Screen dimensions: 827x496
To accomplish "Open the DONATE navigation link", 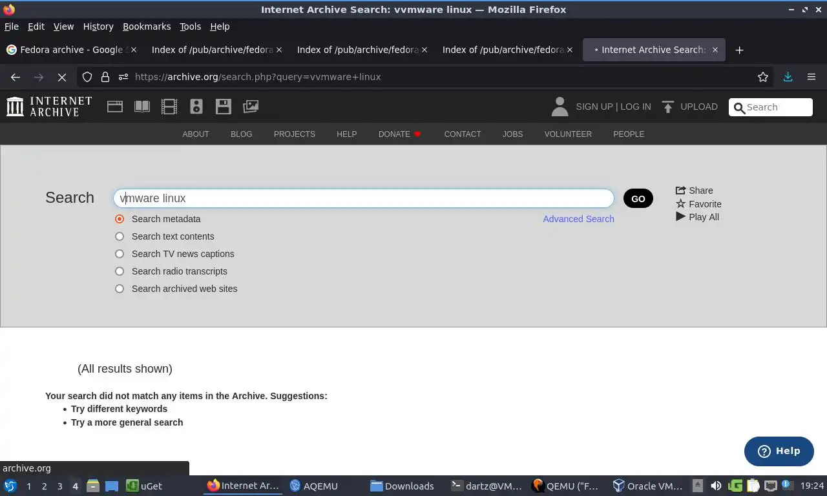I will 400,134.
